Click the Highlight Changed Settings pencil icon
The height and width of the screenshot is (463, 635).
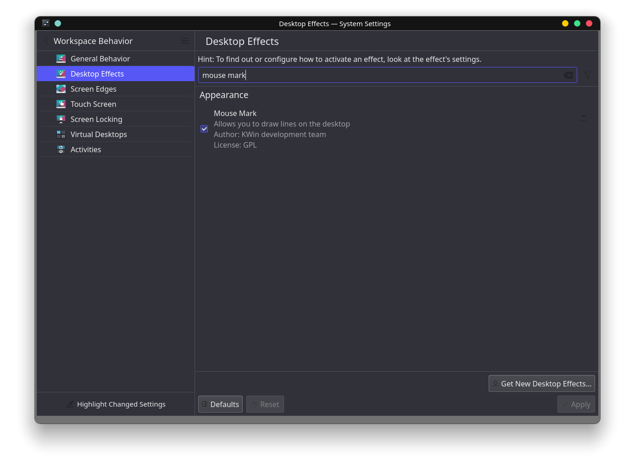tap(70, 404)
